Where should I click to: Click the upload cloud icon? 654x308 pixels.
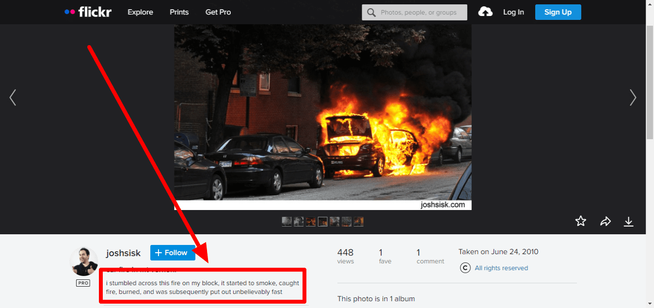(485, 12)
